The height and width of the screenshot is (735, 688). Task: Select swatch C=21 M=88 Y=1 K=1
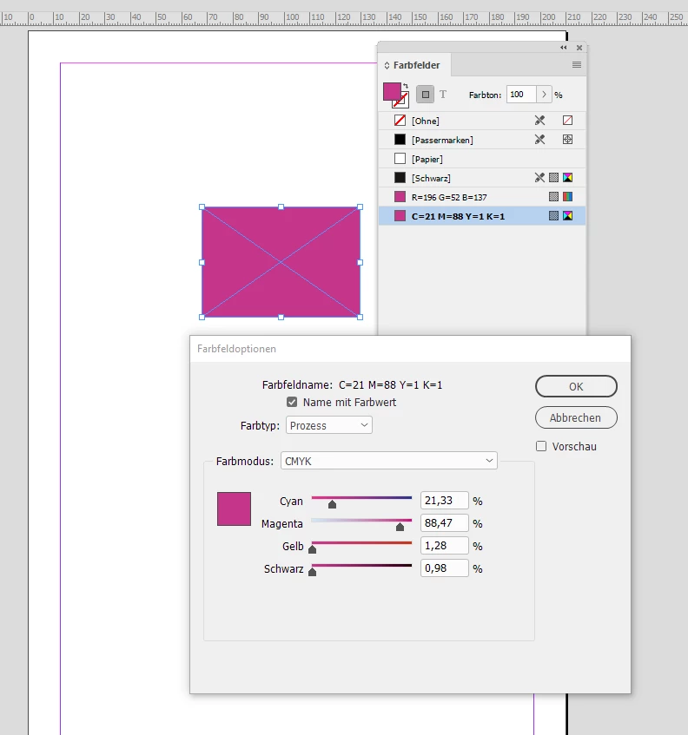click(x=482, y=216)
